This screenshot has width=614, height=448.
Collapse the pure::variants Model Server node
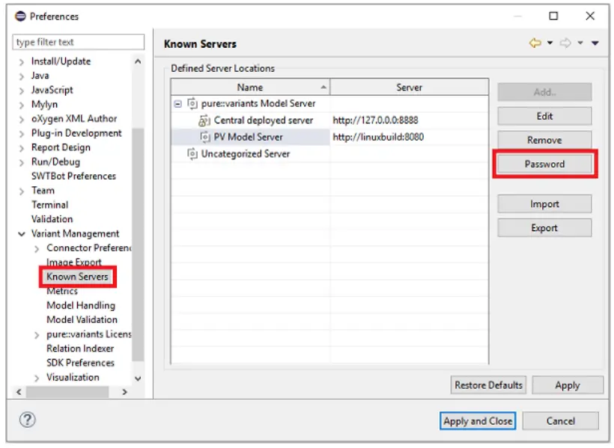pos(178,102)
